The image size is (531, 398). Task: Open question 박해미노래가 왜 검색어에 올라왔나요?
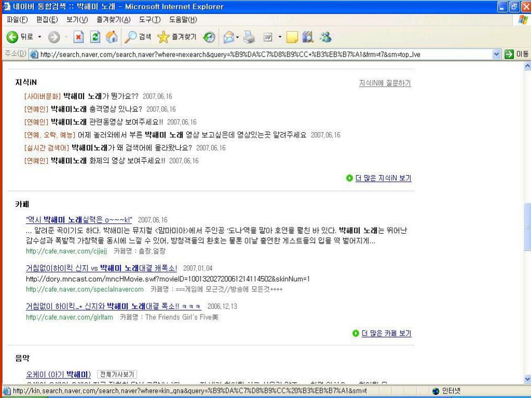pyautogui.click(x=132, y=148)
